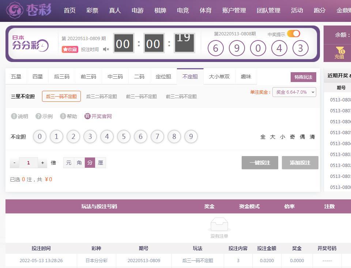Click 大 quick-select filter
Image resolution: width=351 pixels, height=268 pixels.
[273, 137]
